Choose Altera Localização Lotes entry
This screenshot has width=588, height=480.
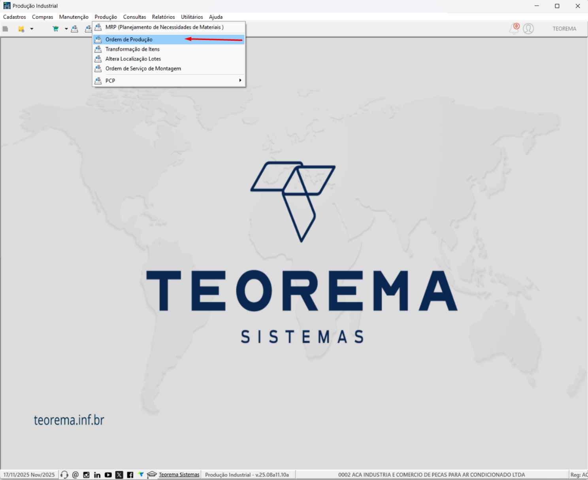169,59
